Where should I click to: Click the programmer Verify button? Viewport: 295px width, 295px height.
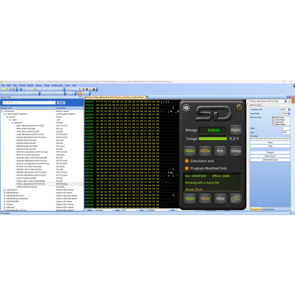[x=270, y=146]
